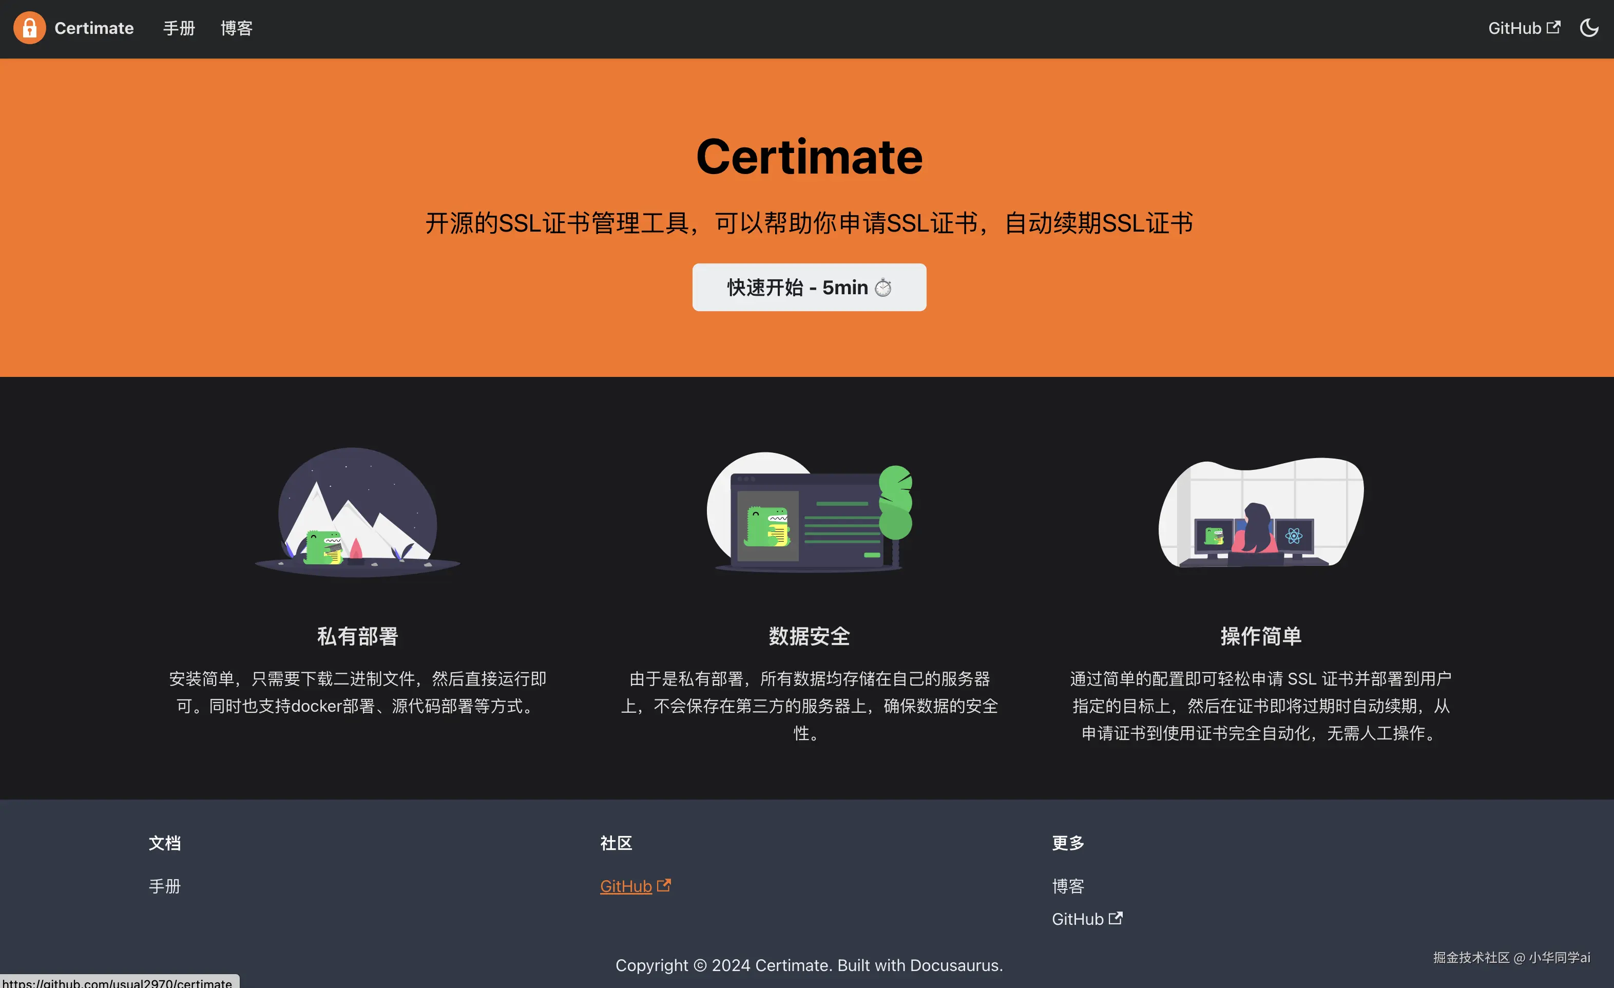Viewport: 1614px width, 988px height.
Task: Click the 快速开始 - 5min button
Action: 809,287
